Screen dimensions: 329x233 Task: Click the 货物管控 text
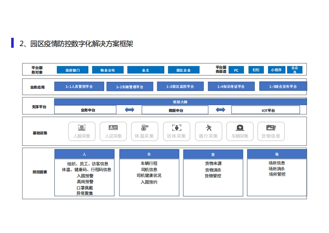[x=213, y=176]
